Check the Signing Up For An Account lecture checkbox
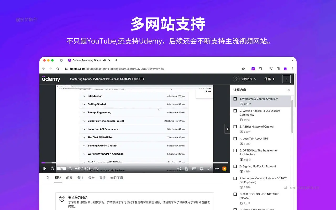Screen dimensions: 336x210 point(235,166)
